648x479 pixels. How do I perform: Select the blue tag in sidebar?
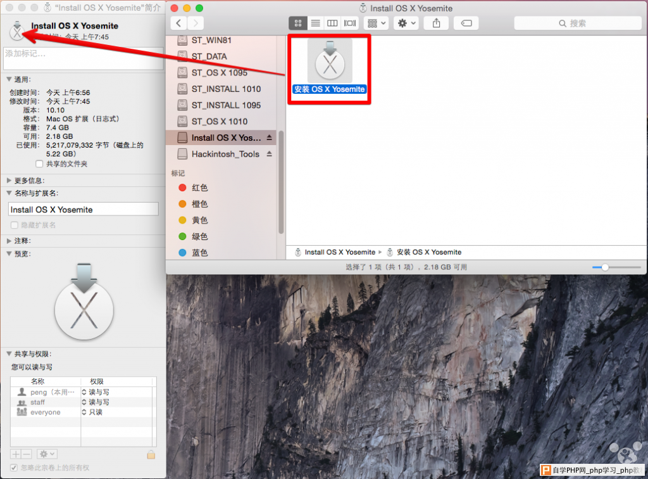click(x=221, y=252)
